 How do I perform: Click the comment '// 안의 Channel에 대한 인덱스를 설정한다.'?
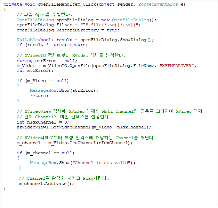click(x=64, y=117)
